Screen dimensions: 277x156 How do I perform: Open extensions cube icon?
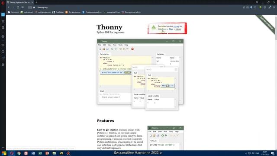point(264,7)
